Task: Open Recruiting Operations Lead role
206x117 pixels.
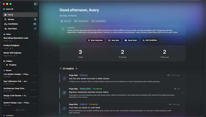Action: [20, 39]
